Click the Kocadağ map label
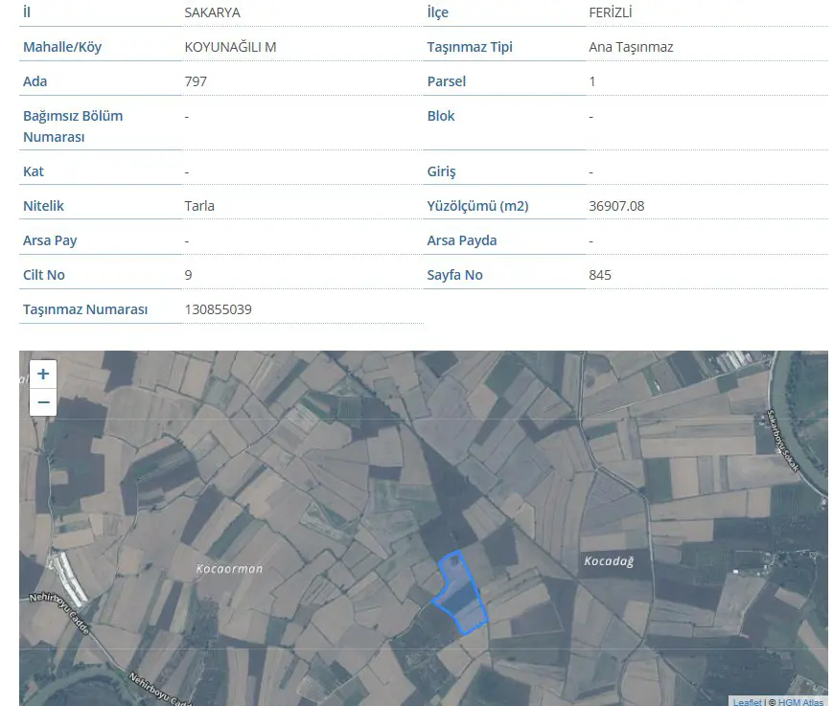 point(609,561)
